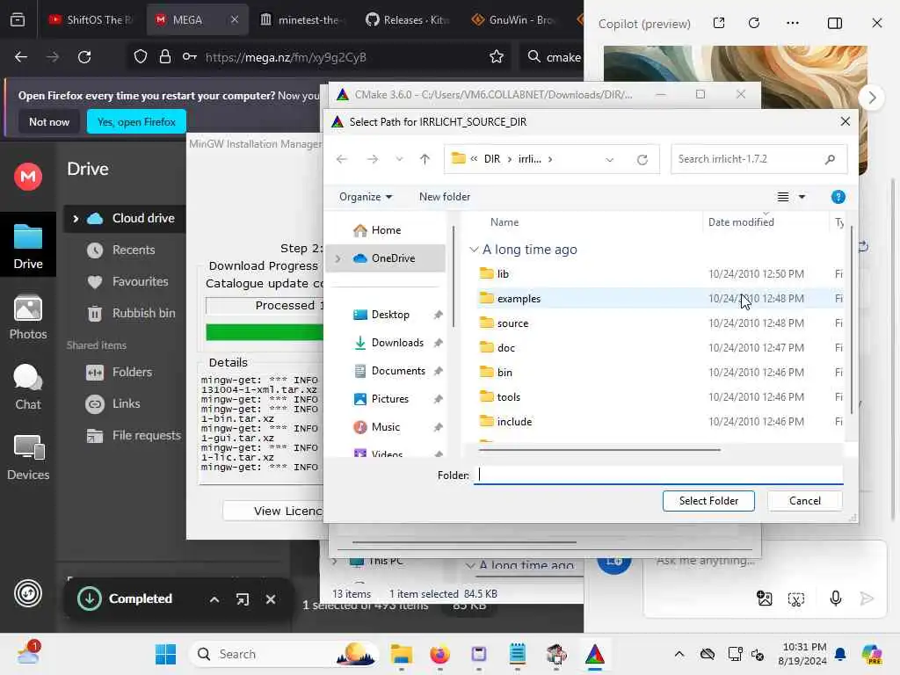Click New folder in the dialog toolbar

click(444, 197)
